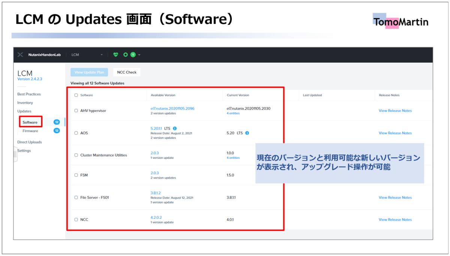
Task: Switch to the Firmware updates tab
Action: [x=30, y=131]
